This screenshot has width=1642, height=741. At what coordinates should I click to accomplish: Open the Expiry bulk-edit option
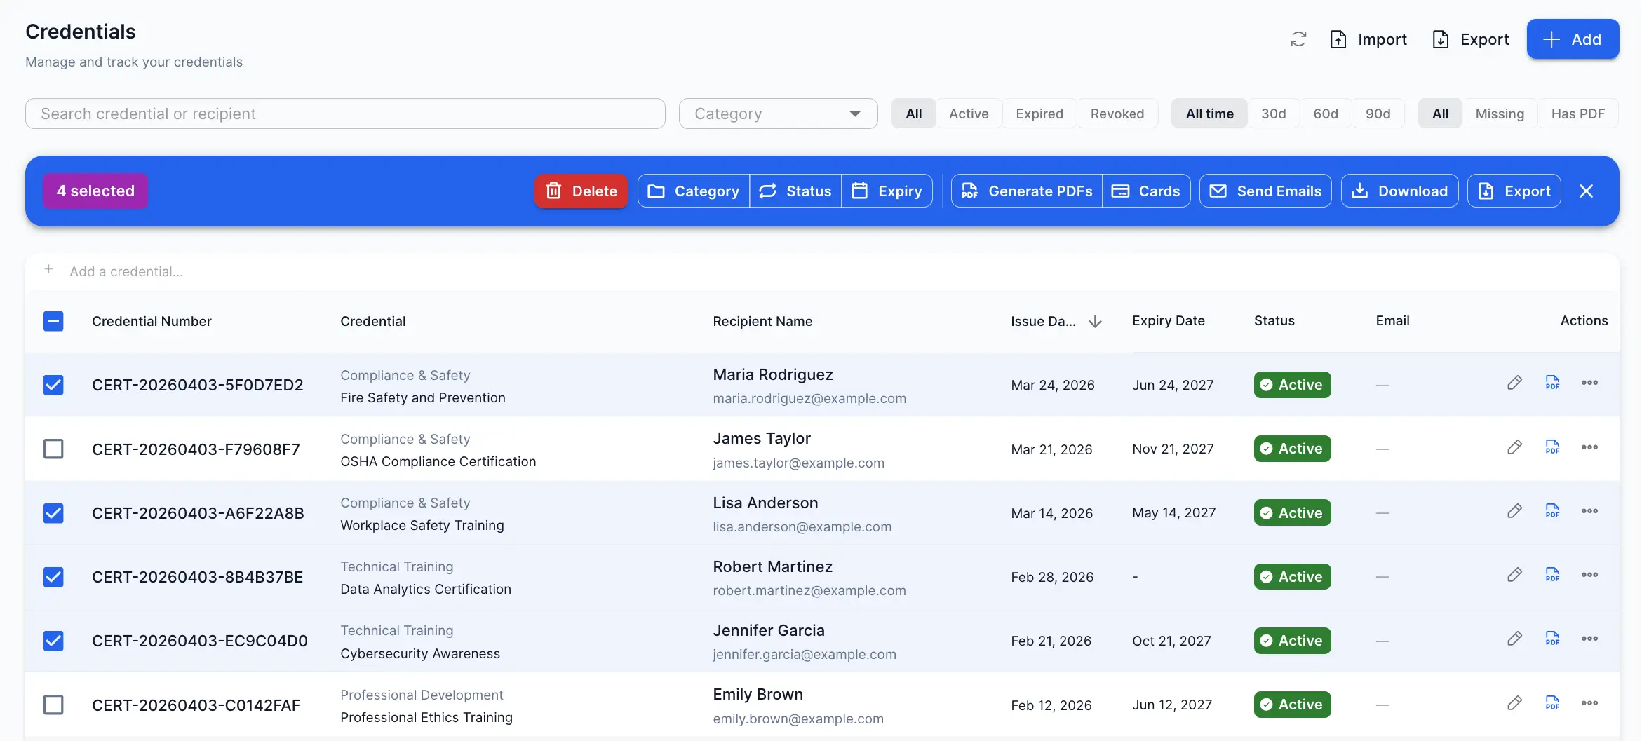[x=887, y=191]
